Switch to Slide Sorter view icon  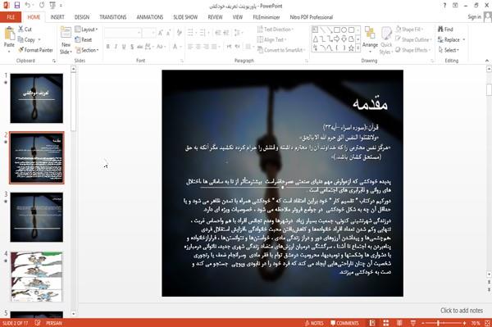pos(386,323)
